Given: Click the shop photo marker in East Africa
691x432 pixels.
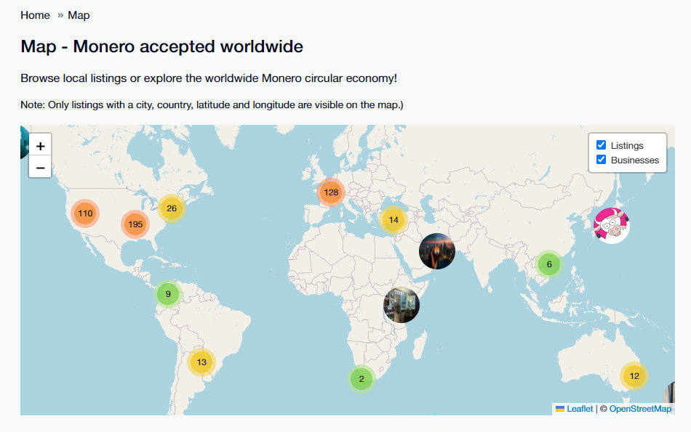Looking at the screenshot, I should click(401, 305).
